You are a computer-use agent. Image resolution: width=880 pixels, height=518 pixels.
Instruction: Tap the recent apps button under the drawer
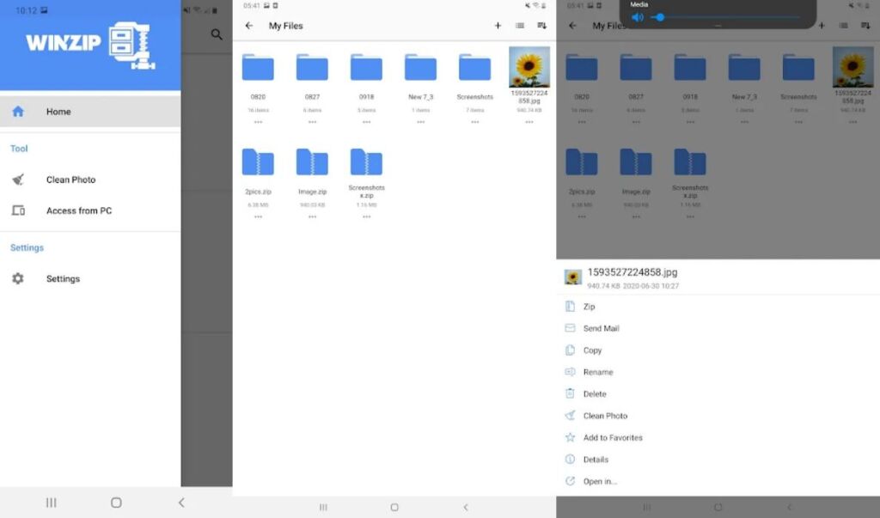pyautogui.click(x=51, y=503)
